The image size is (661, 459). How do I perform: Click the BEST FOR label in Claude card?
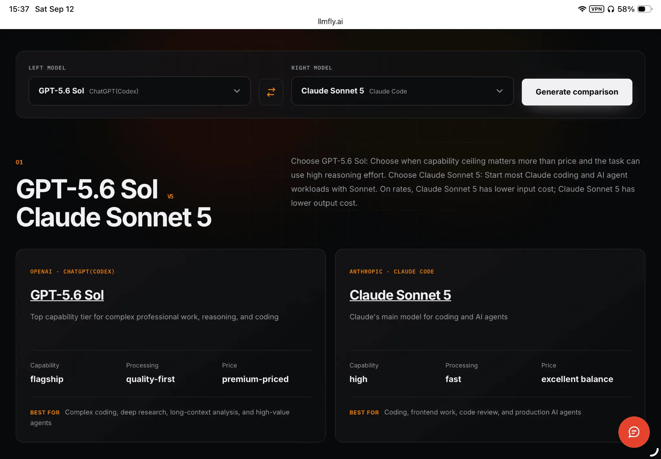[364, 413]
